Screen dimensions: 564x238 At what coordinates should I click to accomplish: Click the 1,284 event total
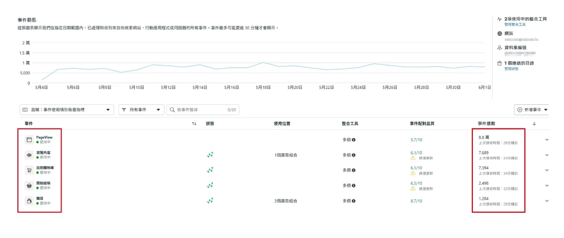484,198
